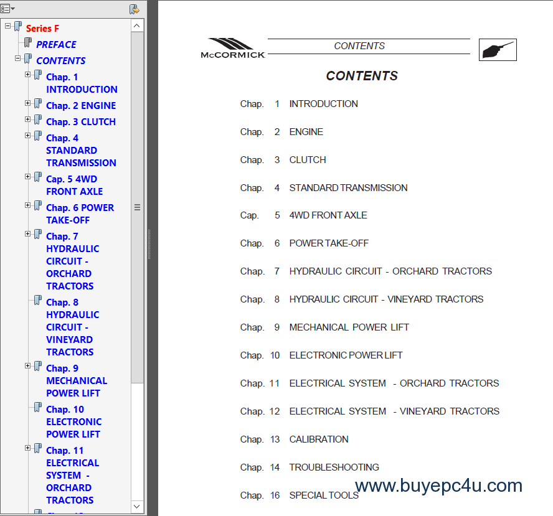Expand the Chap. 3 CLUTCH bookmark

pyautogui.click(x=27, y=119)
